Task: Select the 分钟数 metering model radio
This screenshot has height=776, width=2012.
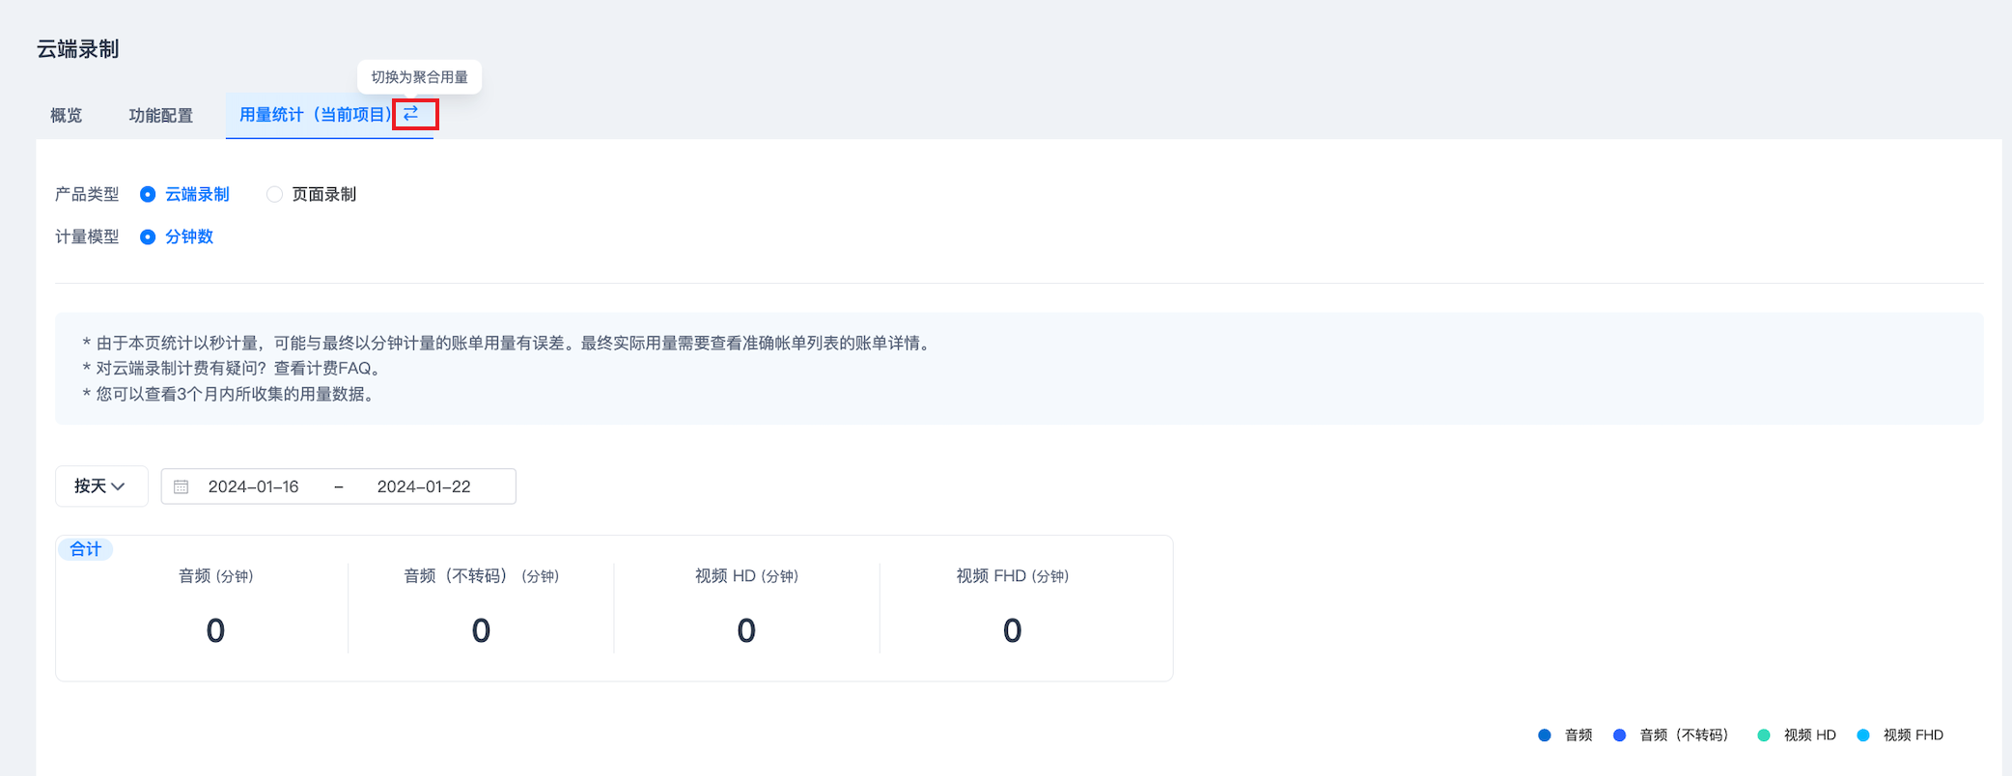Action: 148,236
